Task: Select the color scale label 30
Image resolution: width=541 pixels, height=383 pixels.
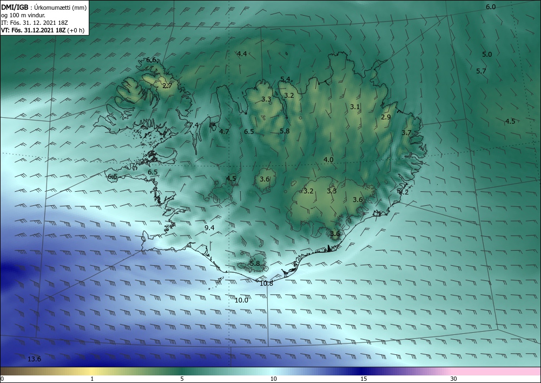Action: 453,379
